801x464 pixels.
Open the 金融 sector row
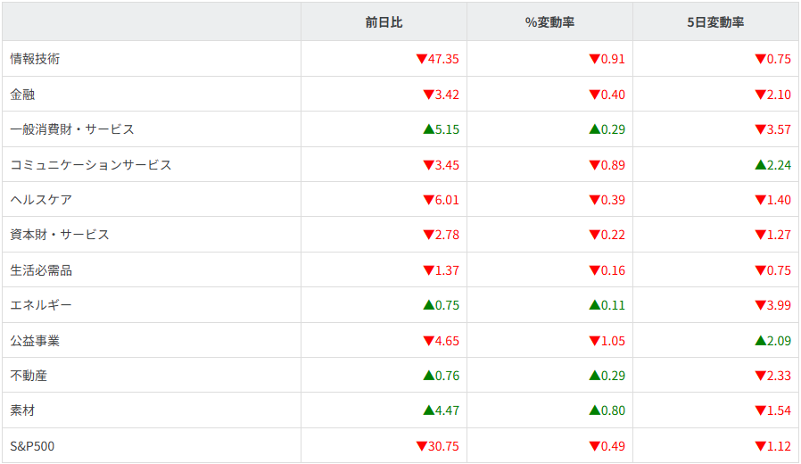tap(22, 94)
